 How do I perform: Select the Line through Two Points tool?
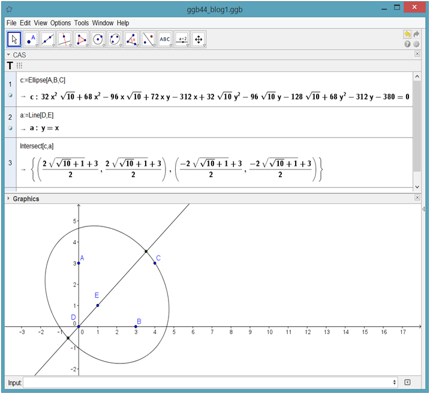click(x=47, y=39)
